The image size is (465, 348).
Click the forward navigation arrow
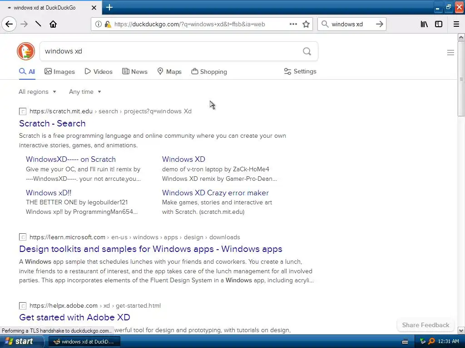[24, 24]
